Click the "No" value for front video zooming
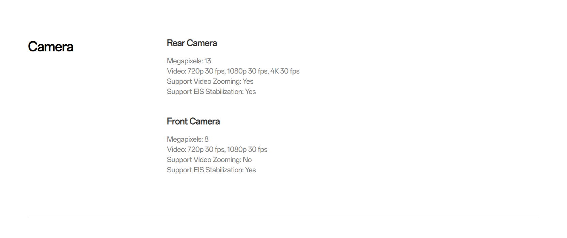Screen dimensions: 567x238 tap(247, 160)
